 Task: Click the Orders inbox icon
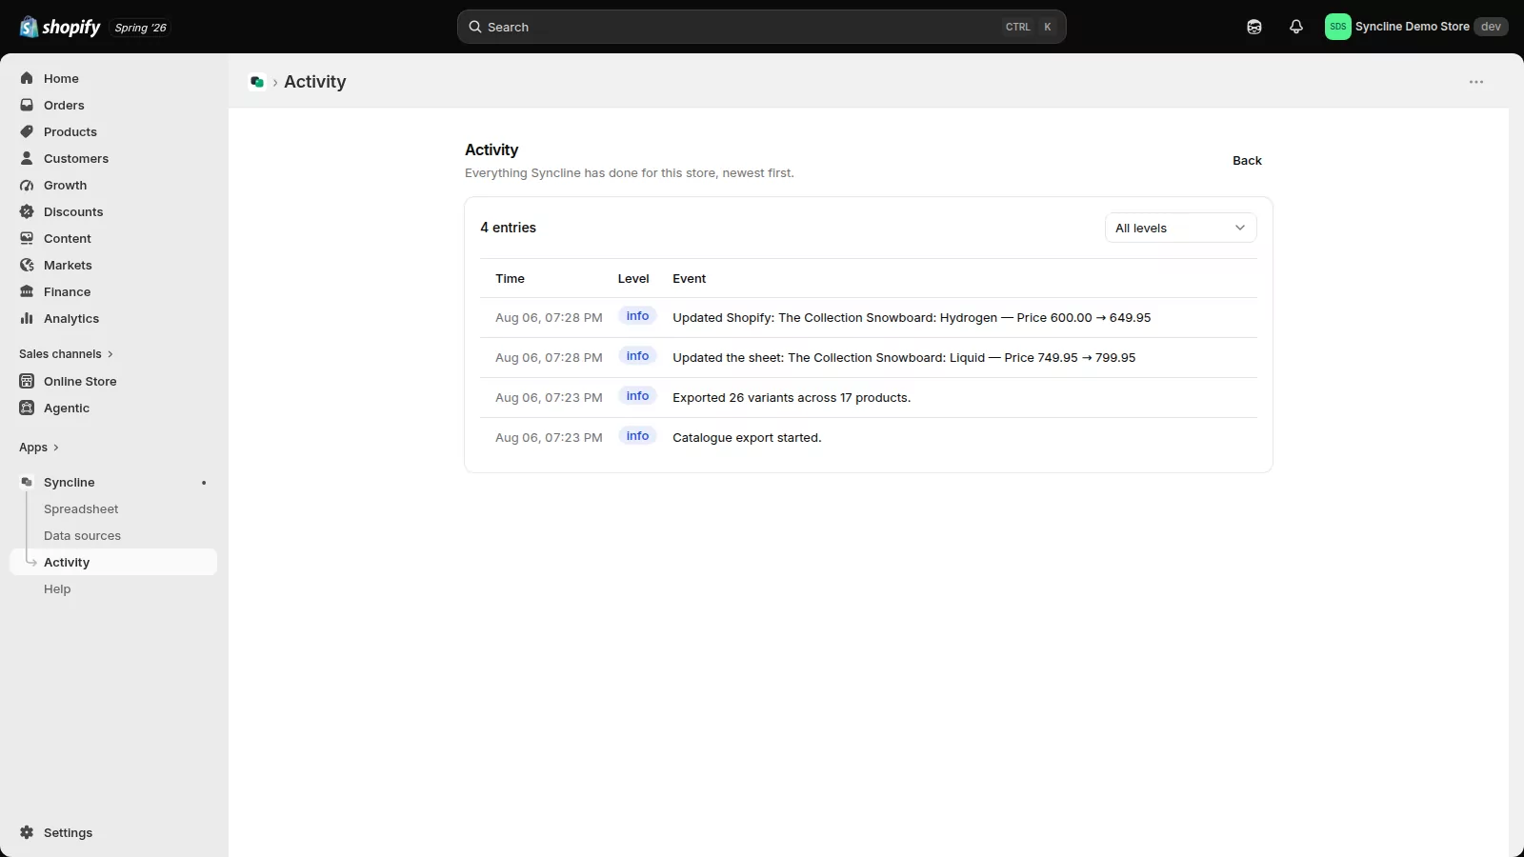tap(27, 105)
